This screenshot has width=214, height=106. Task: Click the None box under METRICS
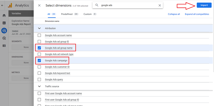coord(23,78)
